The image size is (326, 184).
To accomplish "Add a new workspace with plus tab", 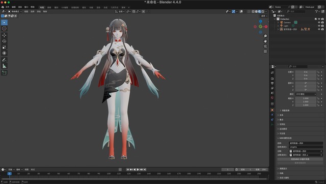I will point(129,7).
